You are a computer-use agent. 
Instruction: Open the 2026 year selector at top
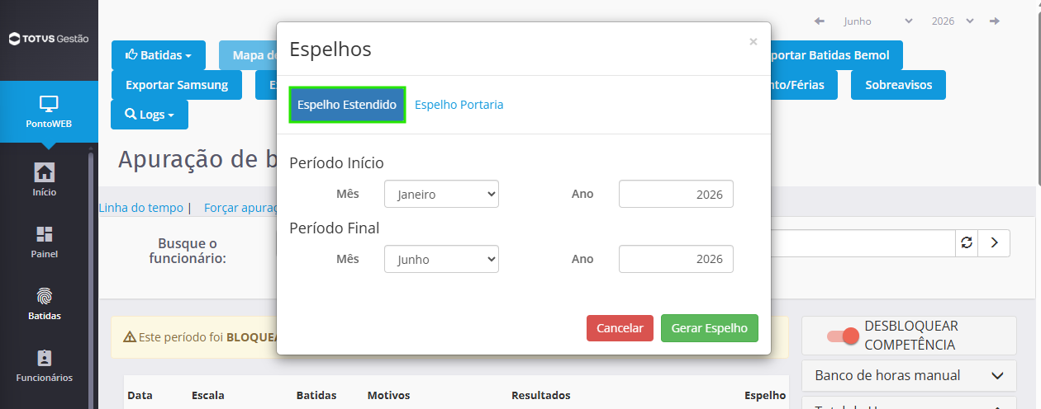(953, 21)
